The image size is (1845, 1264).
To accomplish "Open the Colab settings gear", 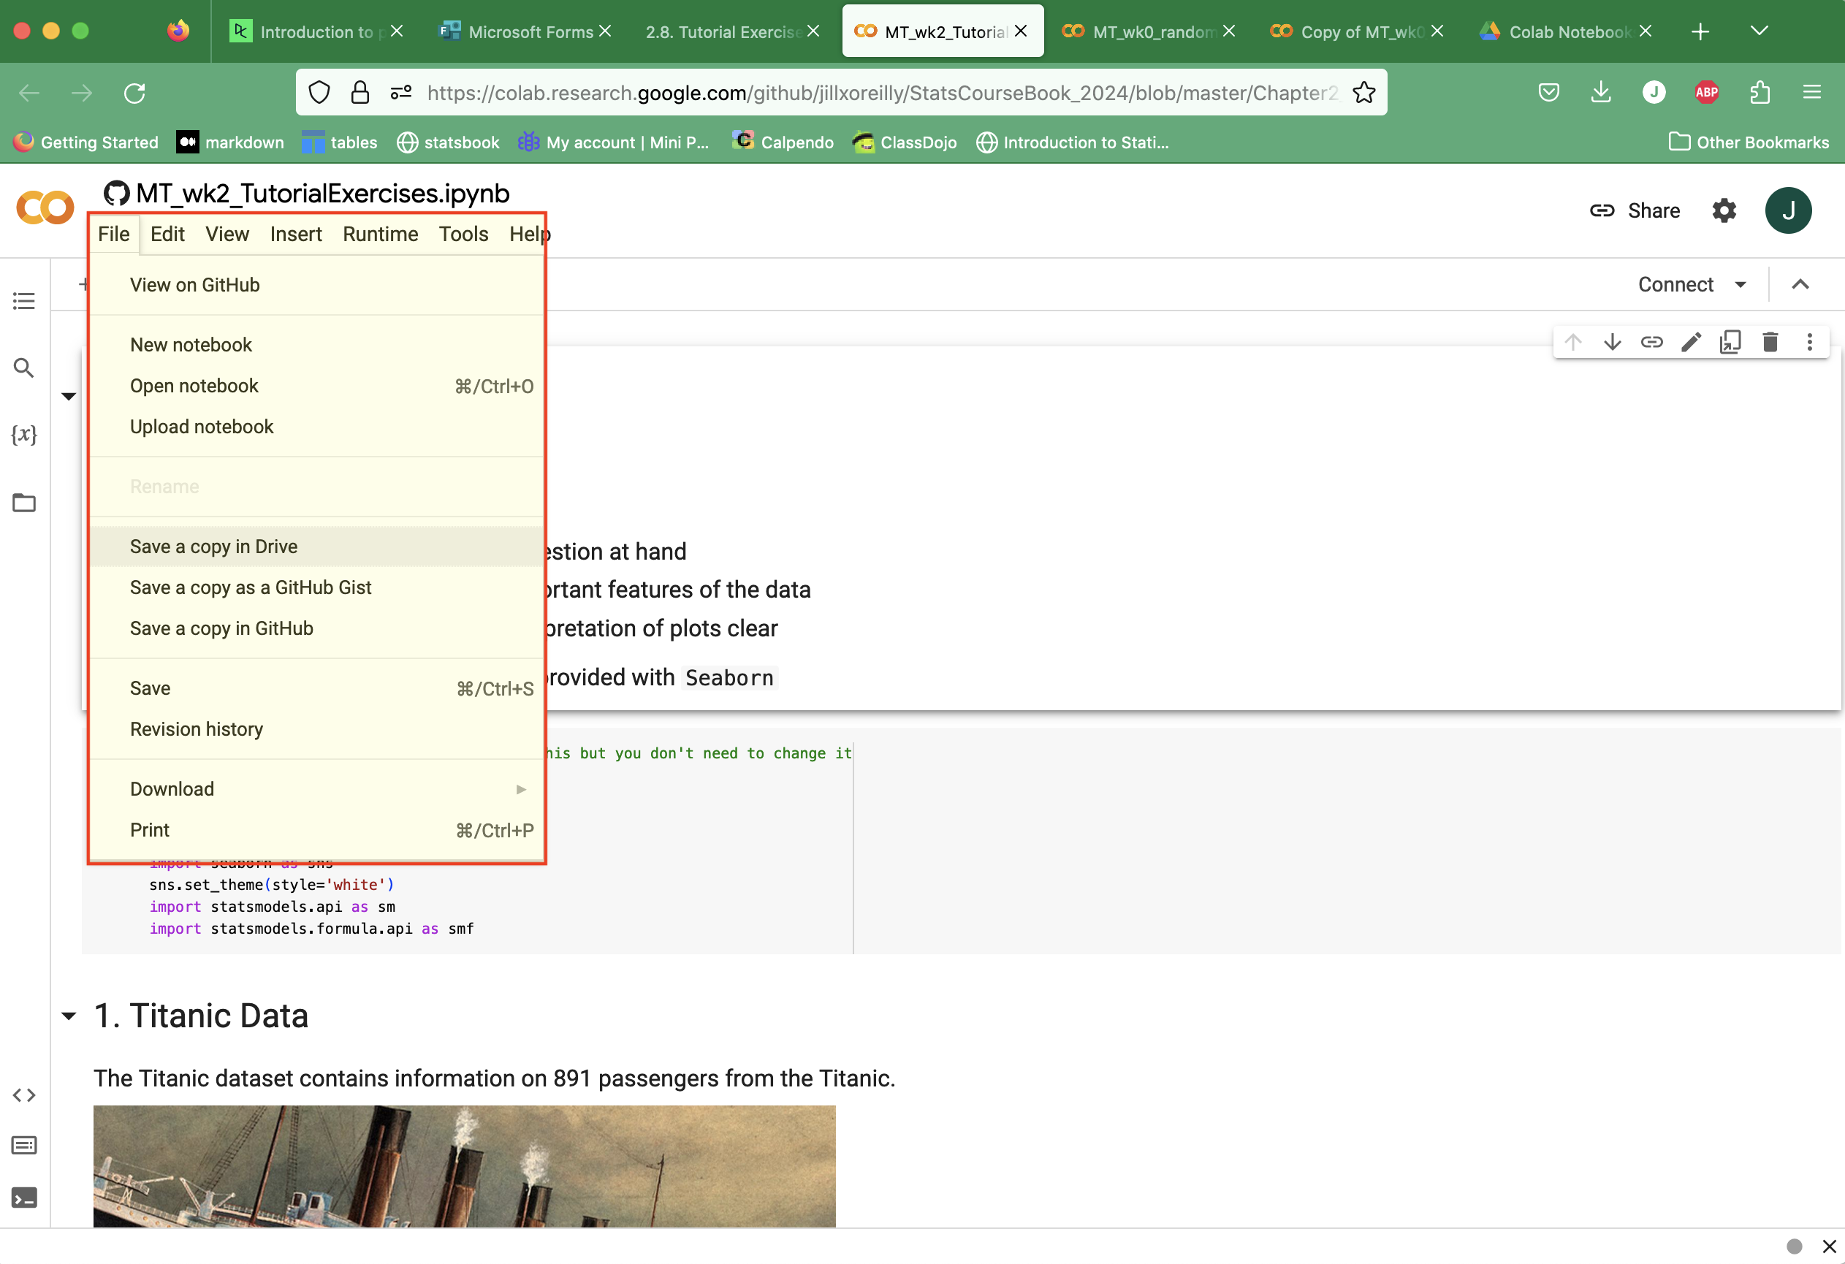I will point(1724,210).
